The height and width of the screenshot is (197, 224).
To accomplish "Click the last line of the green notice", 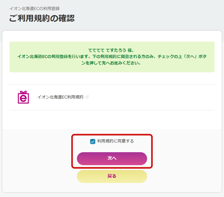I will pyautogui.click(x=112, y=63).
